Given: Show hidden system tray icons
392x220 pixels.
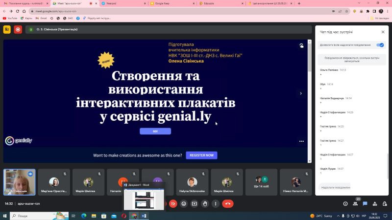Looking at the screenshot, I should [x=338, y=216].
